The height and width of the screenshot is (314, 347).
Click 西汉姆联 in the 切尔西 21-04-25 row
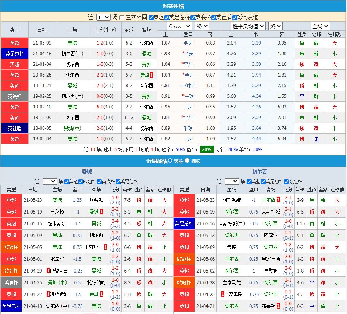[x=233, y=294]
